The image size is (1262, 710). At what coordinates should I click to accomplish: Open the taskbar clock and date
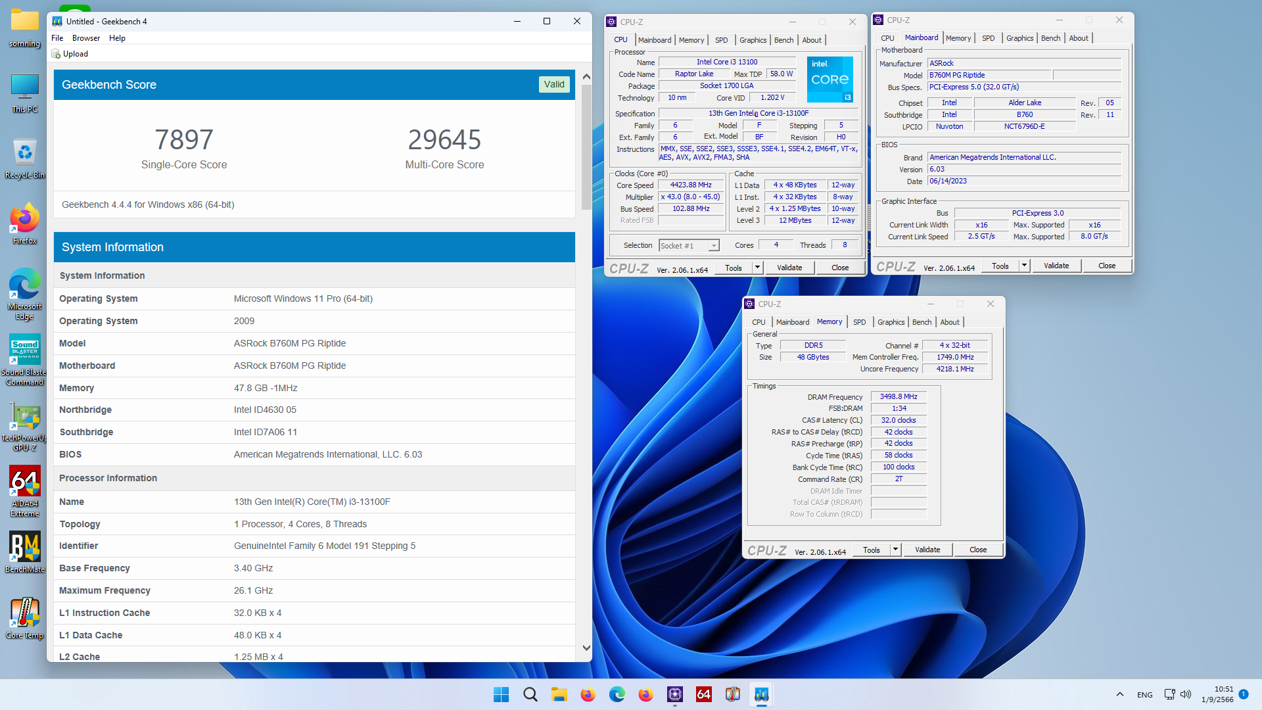(x=1217, y=694)
